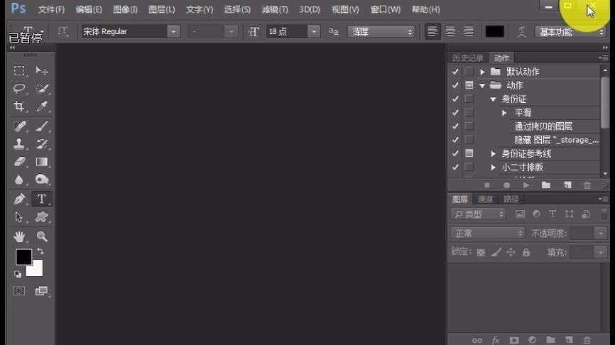Image resolution: width=615 pixels, height=345 pixels.
Task: Select the 通过拷贝的图层 action step
Action: [x=543, y=126]
